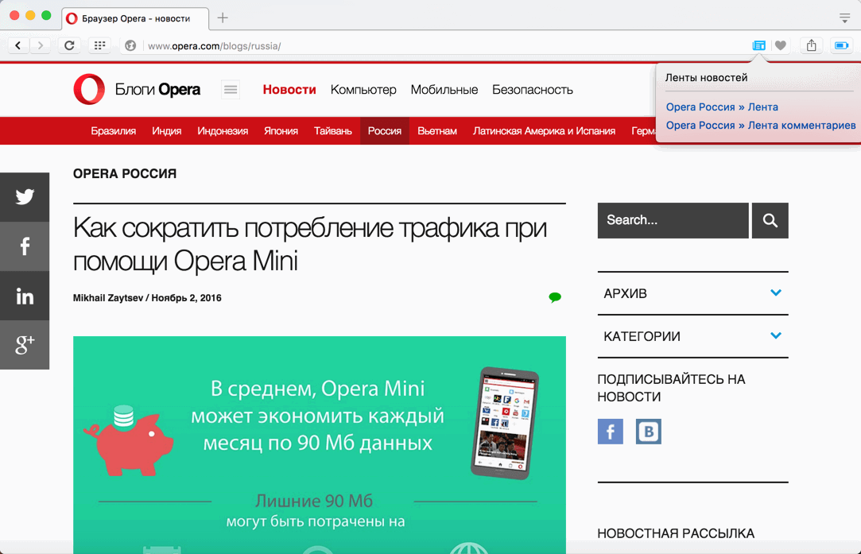Open Латинская Америка и Испания tab

coord(544,130)
